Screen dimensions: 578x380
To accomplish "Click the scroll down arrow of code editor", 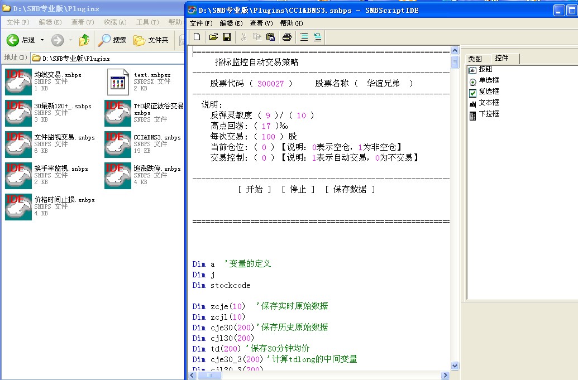I will (x=455, y=366).
